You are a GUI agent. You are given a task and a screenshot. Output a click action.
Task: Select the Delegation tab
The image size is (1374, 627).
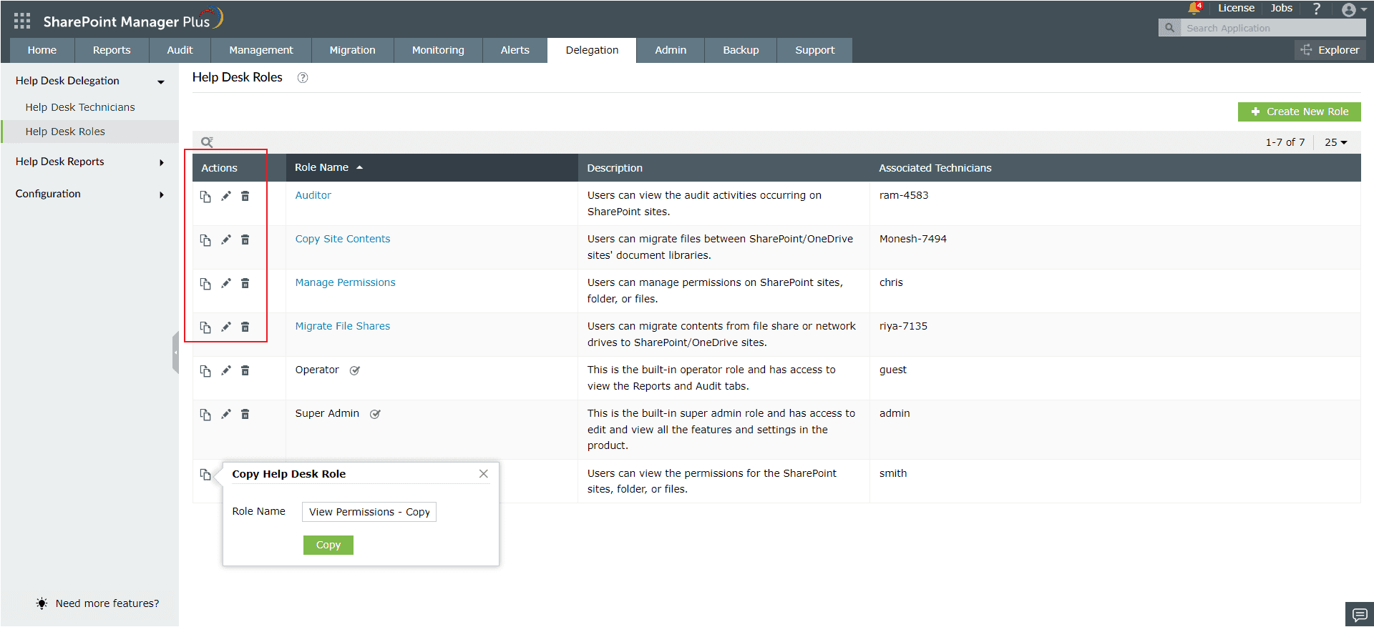coord(592,50)
